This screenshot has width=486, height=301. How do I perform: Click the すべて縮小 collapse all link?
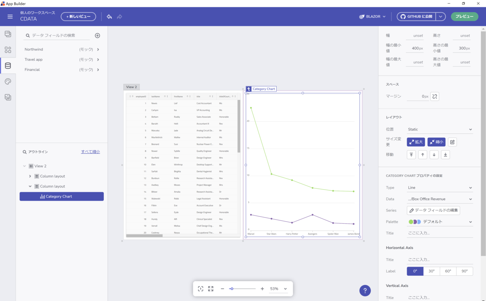click(x=90, y=152)
